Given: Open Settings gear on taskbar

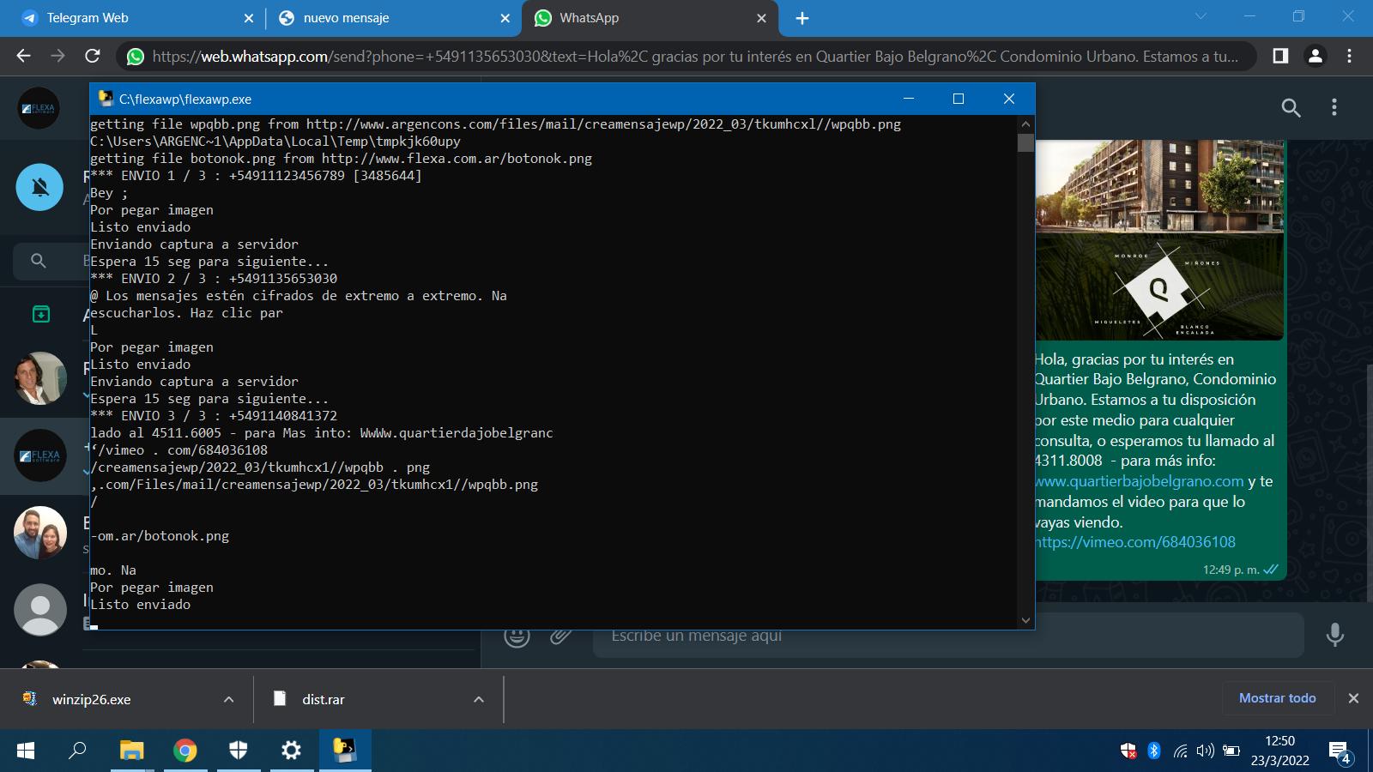Looking at the screenshot, I should 292,751.
